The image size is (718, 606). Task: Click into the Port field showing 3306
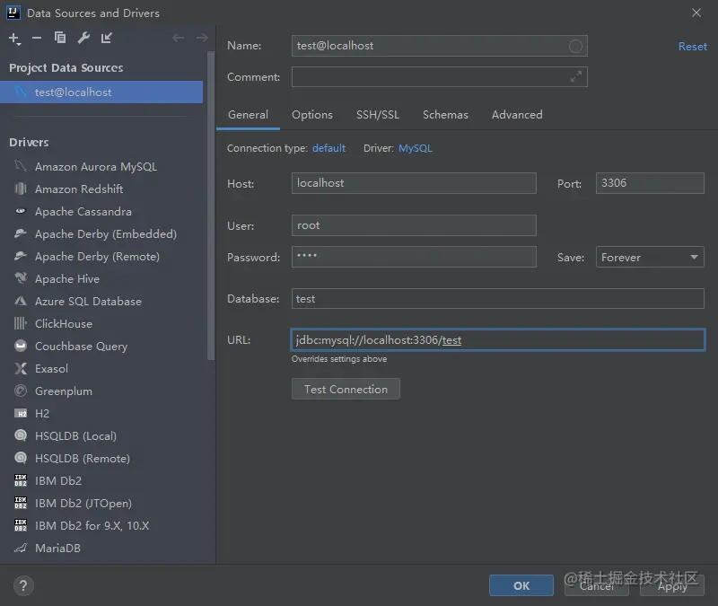point(650,183)
